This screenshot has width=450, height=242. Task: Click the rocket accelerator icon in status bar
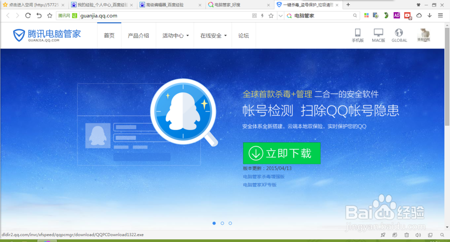pos(383,235)
